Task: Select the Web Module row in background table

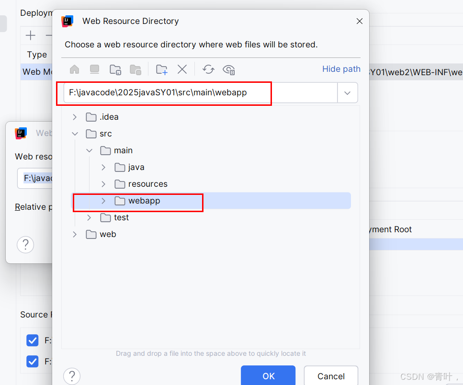Action: (x=36, y=72)
